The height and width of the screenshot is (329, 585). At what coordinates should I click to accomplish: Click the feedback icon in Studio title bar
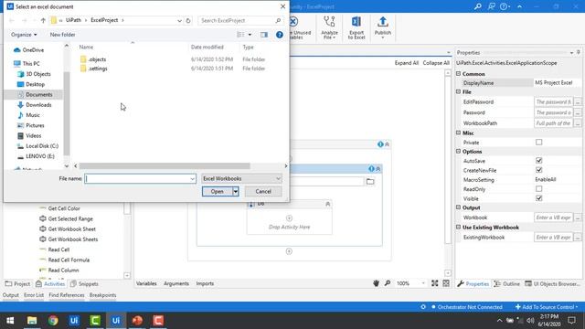(492, 6)
